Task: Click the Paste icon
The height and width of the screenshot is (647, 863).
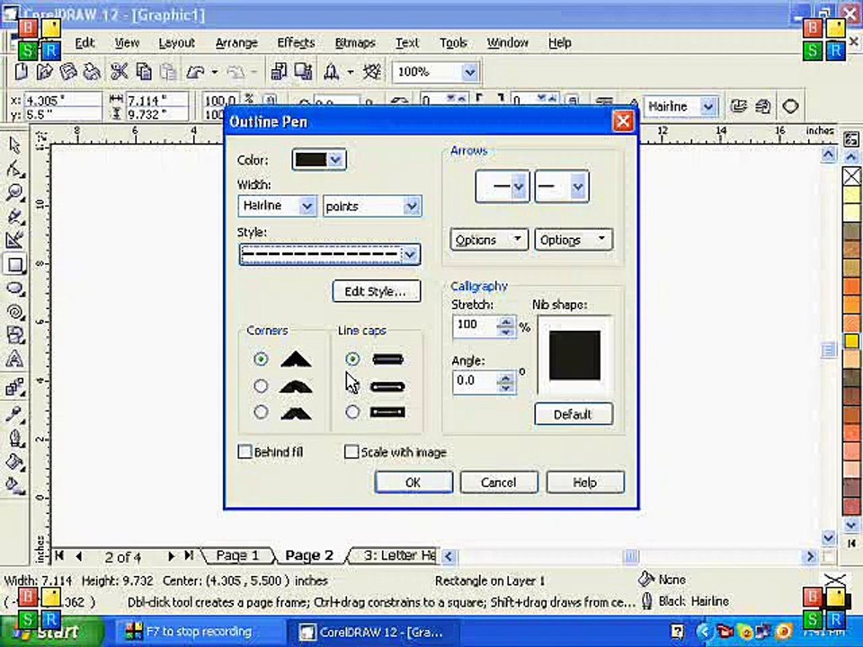Action: click(x=168, y=72)
